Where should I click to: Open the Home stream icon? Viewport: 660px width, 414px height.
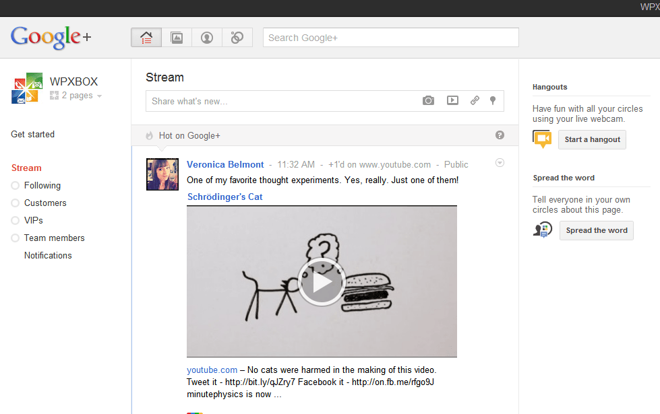coord(146,38)
